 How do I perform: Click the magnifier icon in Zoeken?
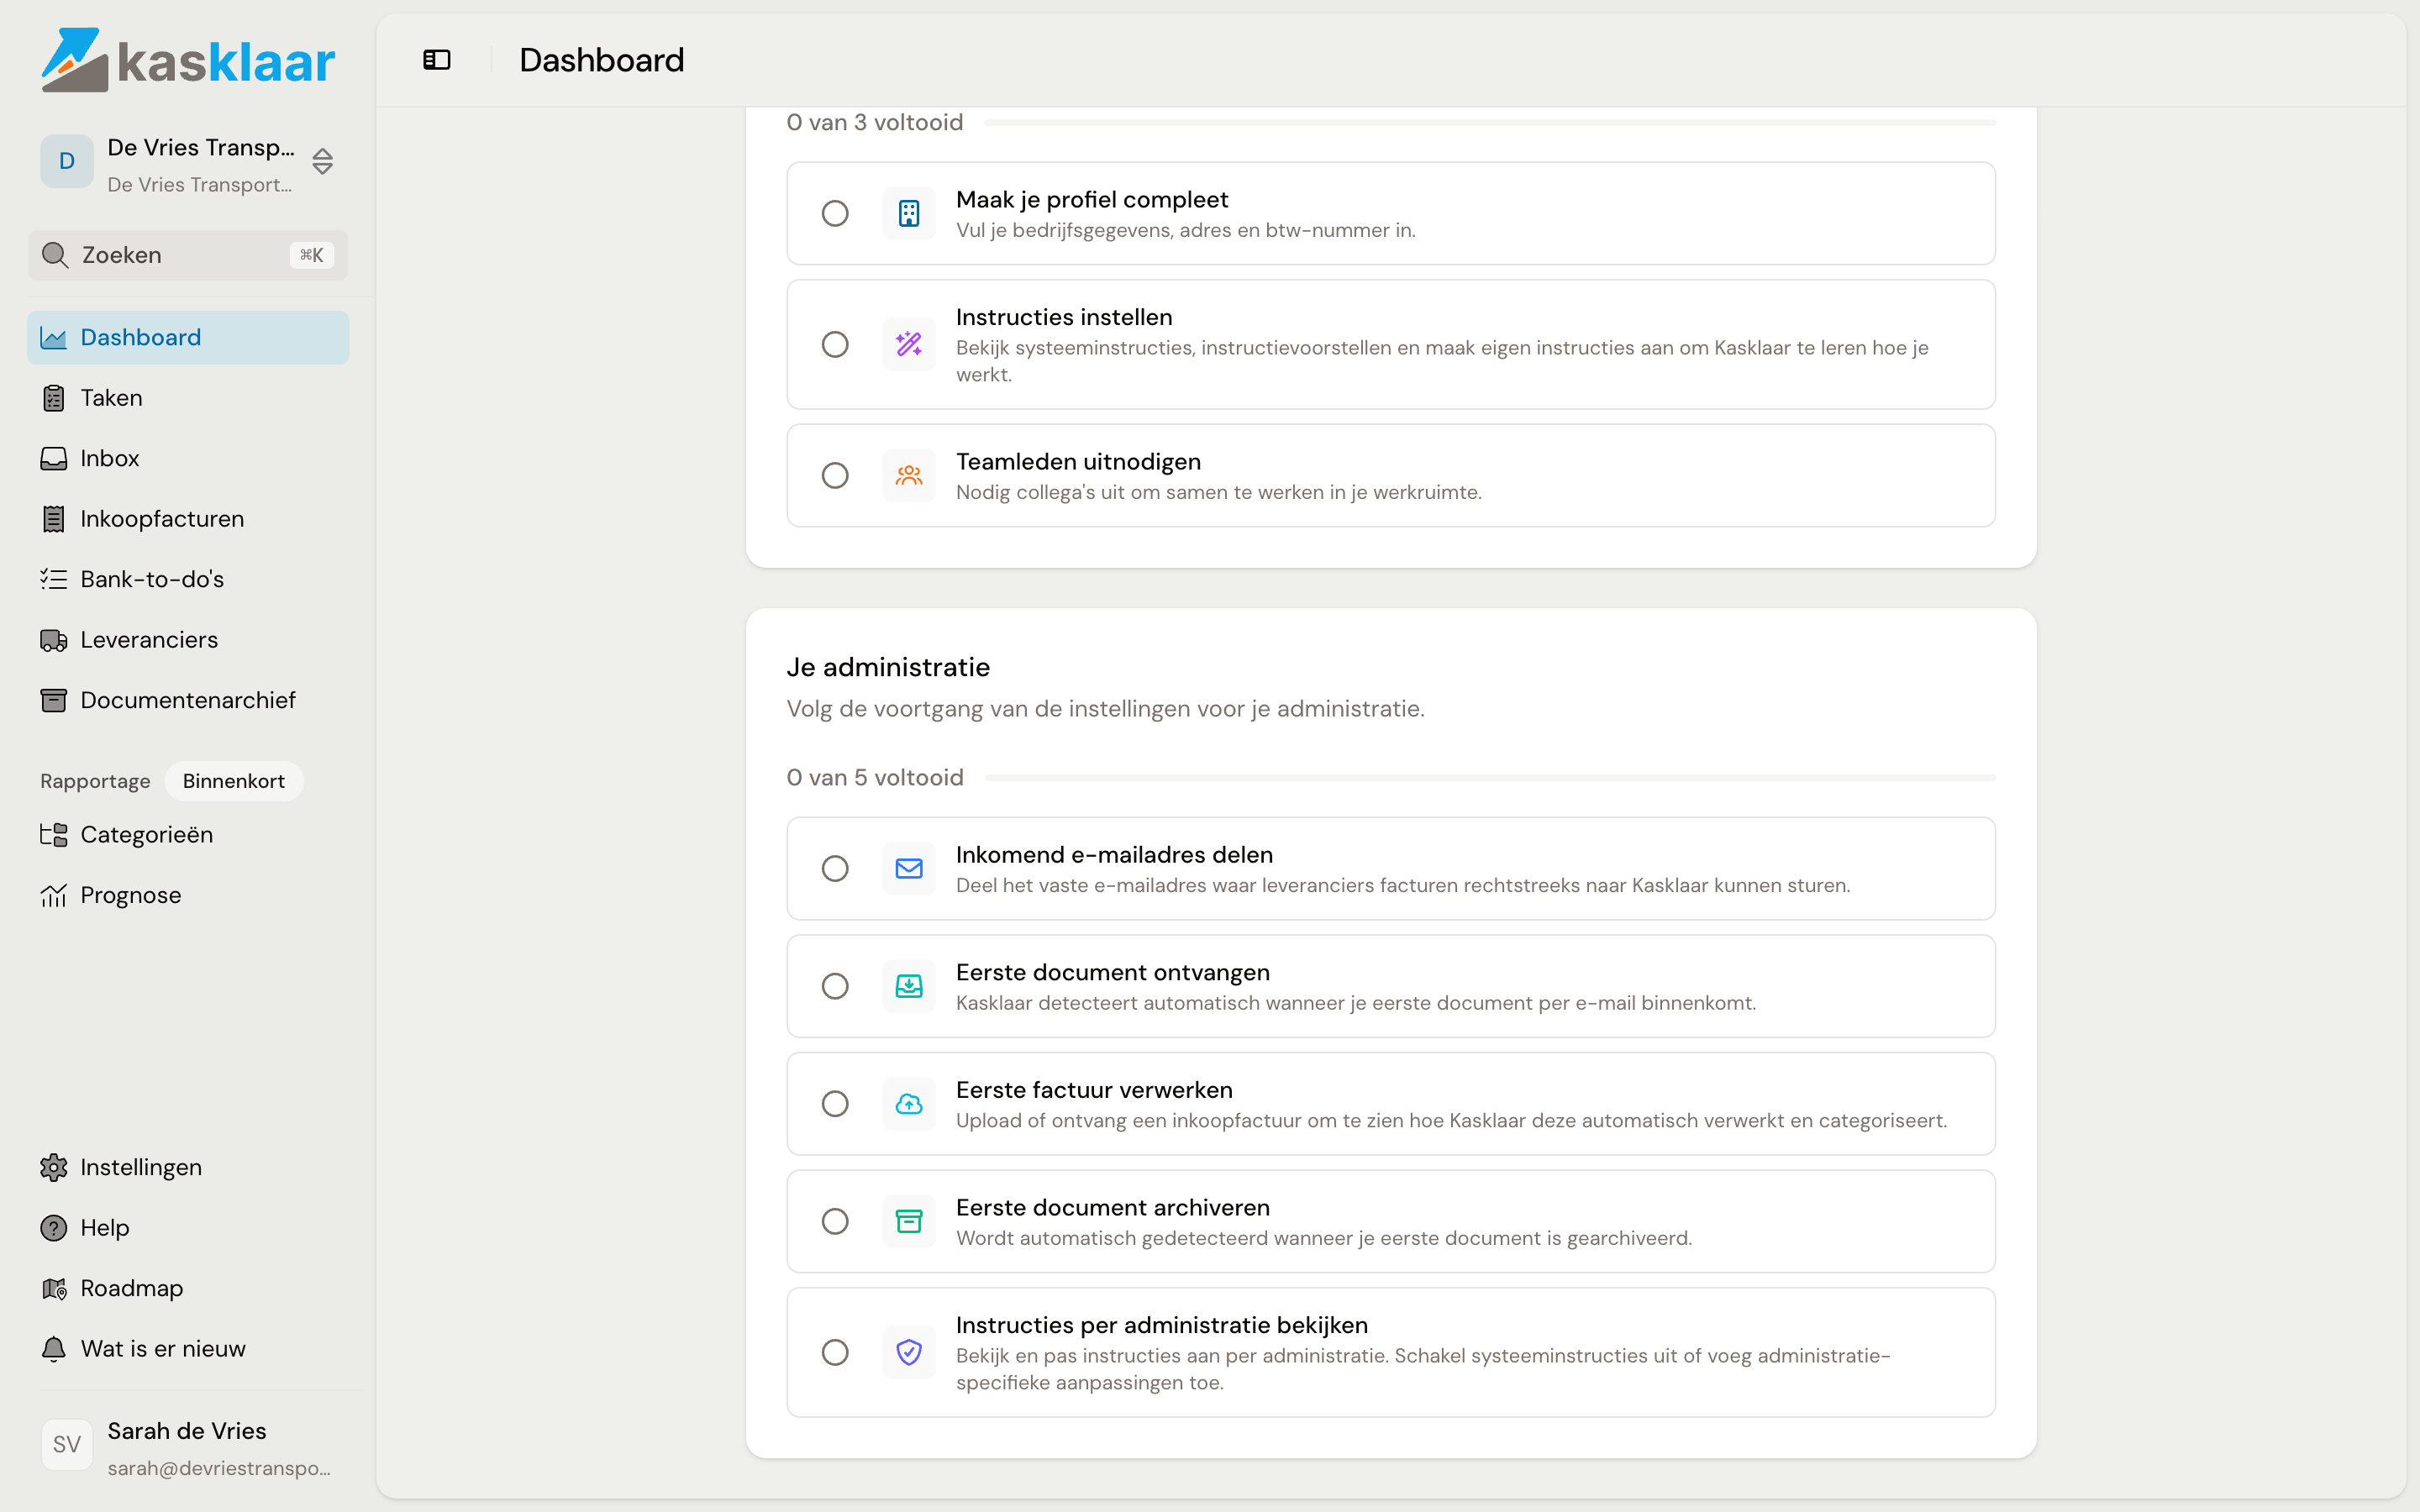point(55,255)
